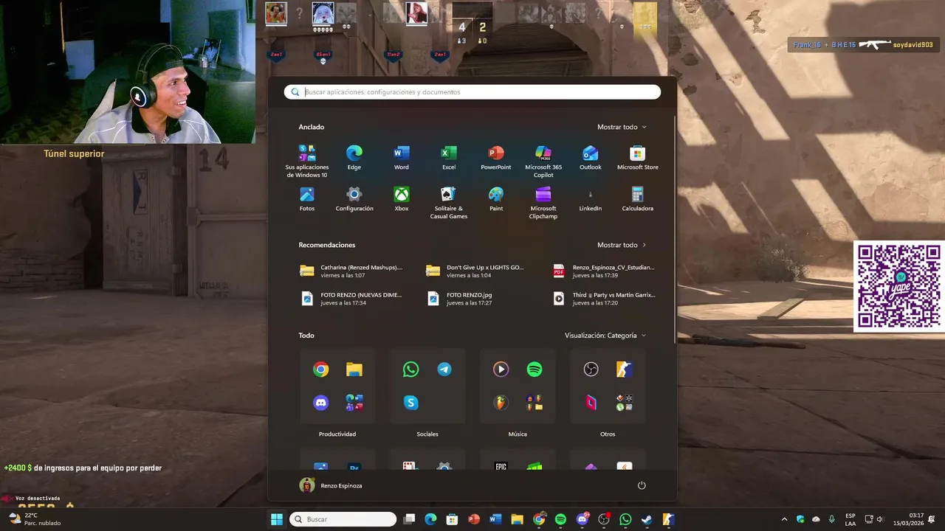945x531 pixels.
Task: Open the Visualización: Categoría dropdown
Action: point(605,336)
